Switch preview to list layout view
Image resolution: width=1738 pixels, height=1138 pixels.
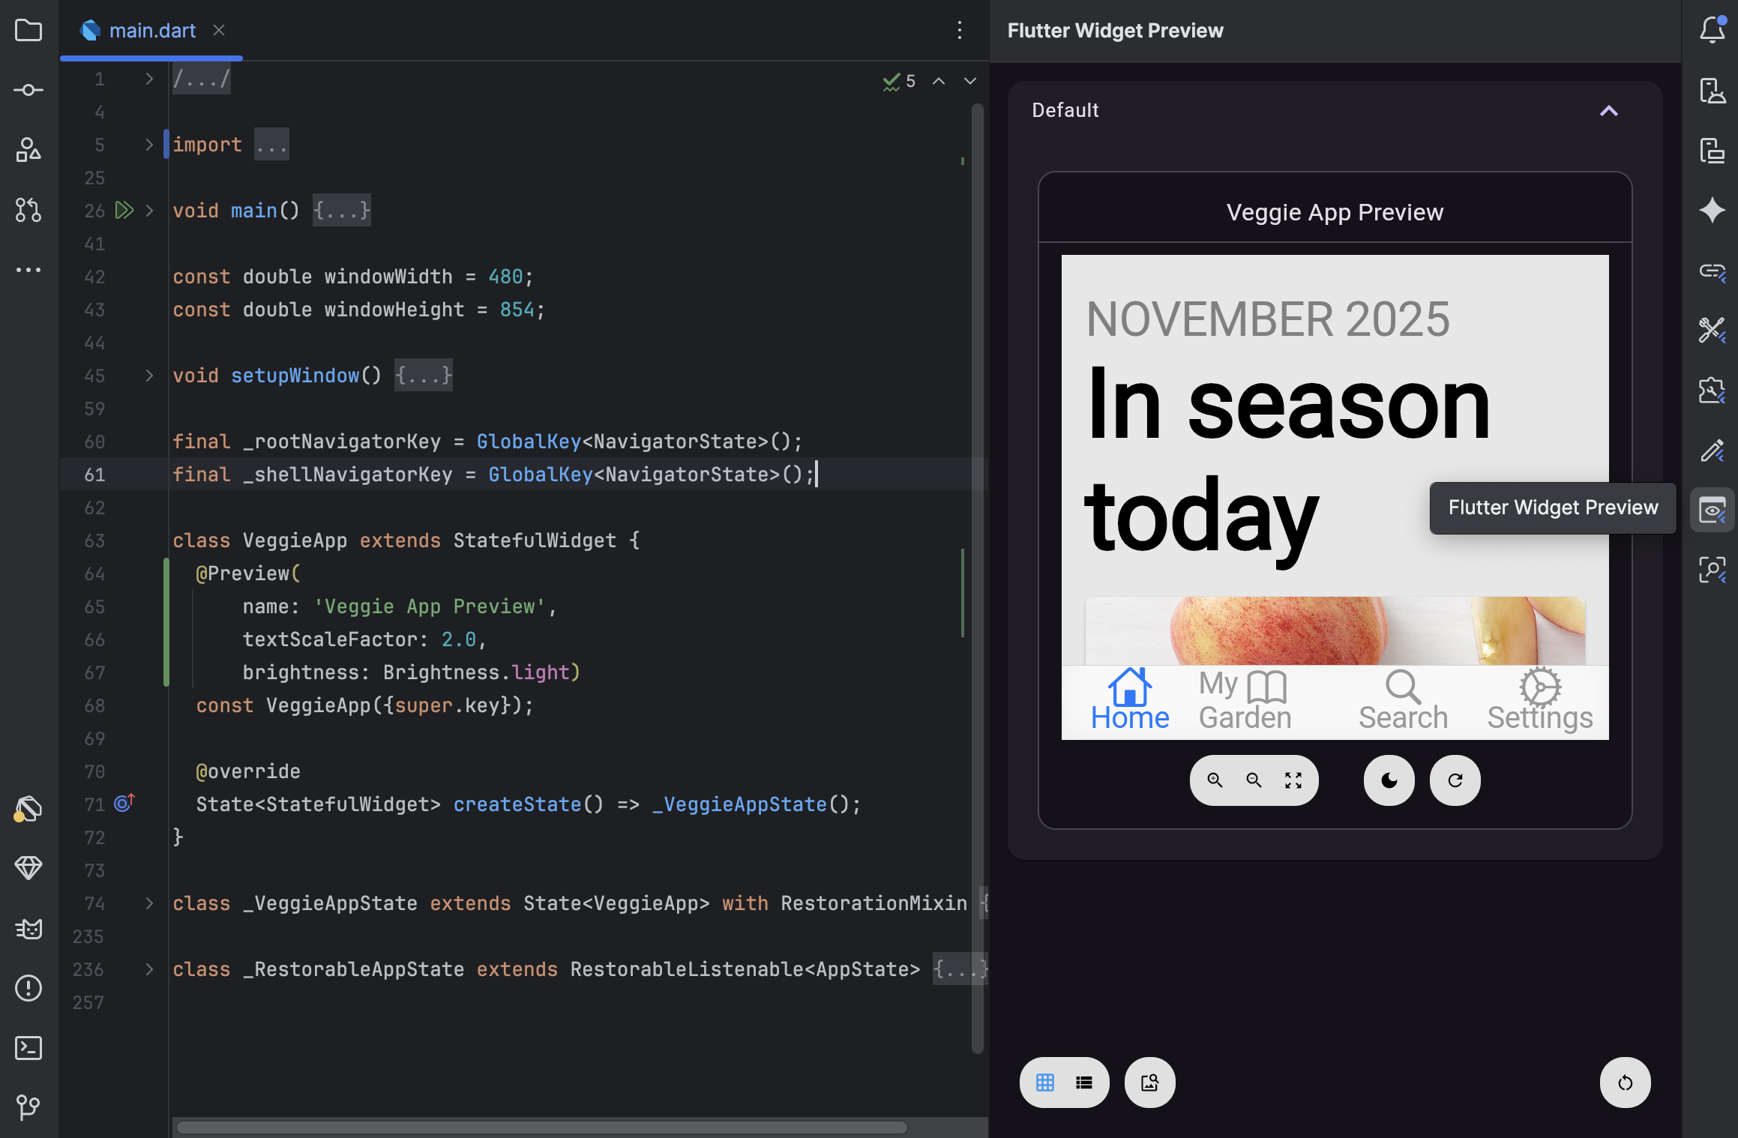[1083, 1083]
